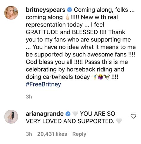Click the 3h timestamp under britneyspears caption
The height and width of the screenshot is (144, 141).
point(29,97)
